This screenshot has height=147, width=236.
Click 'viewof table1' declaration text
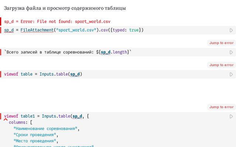click(20, 116)
